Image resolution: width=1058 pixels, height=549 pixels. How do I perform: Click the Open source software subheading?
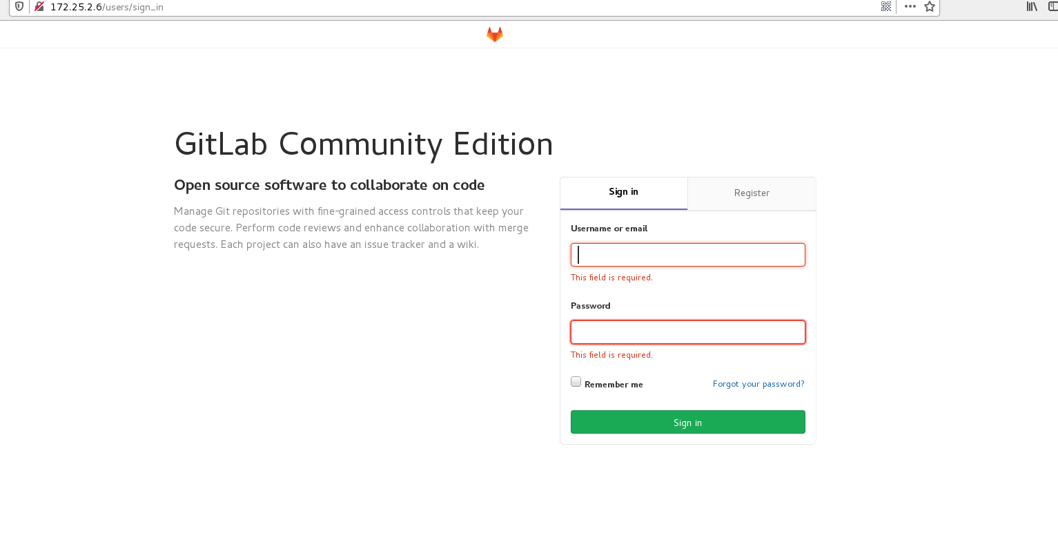point(329,185)
